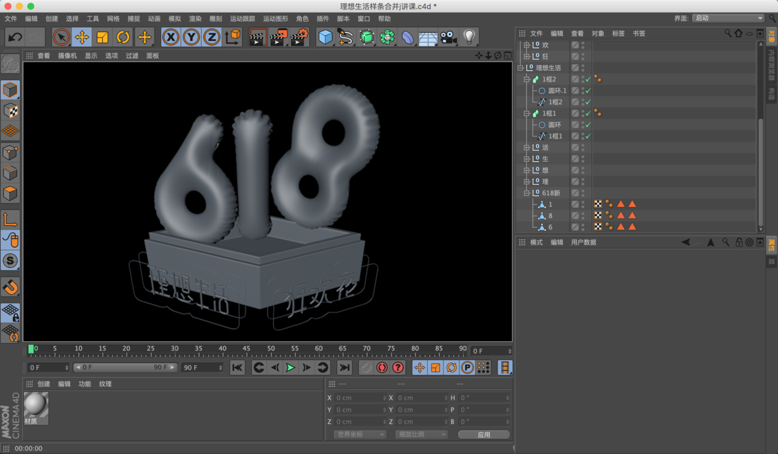
Task: Toggle green checkmark of 圆环
Action: (588, 125)
